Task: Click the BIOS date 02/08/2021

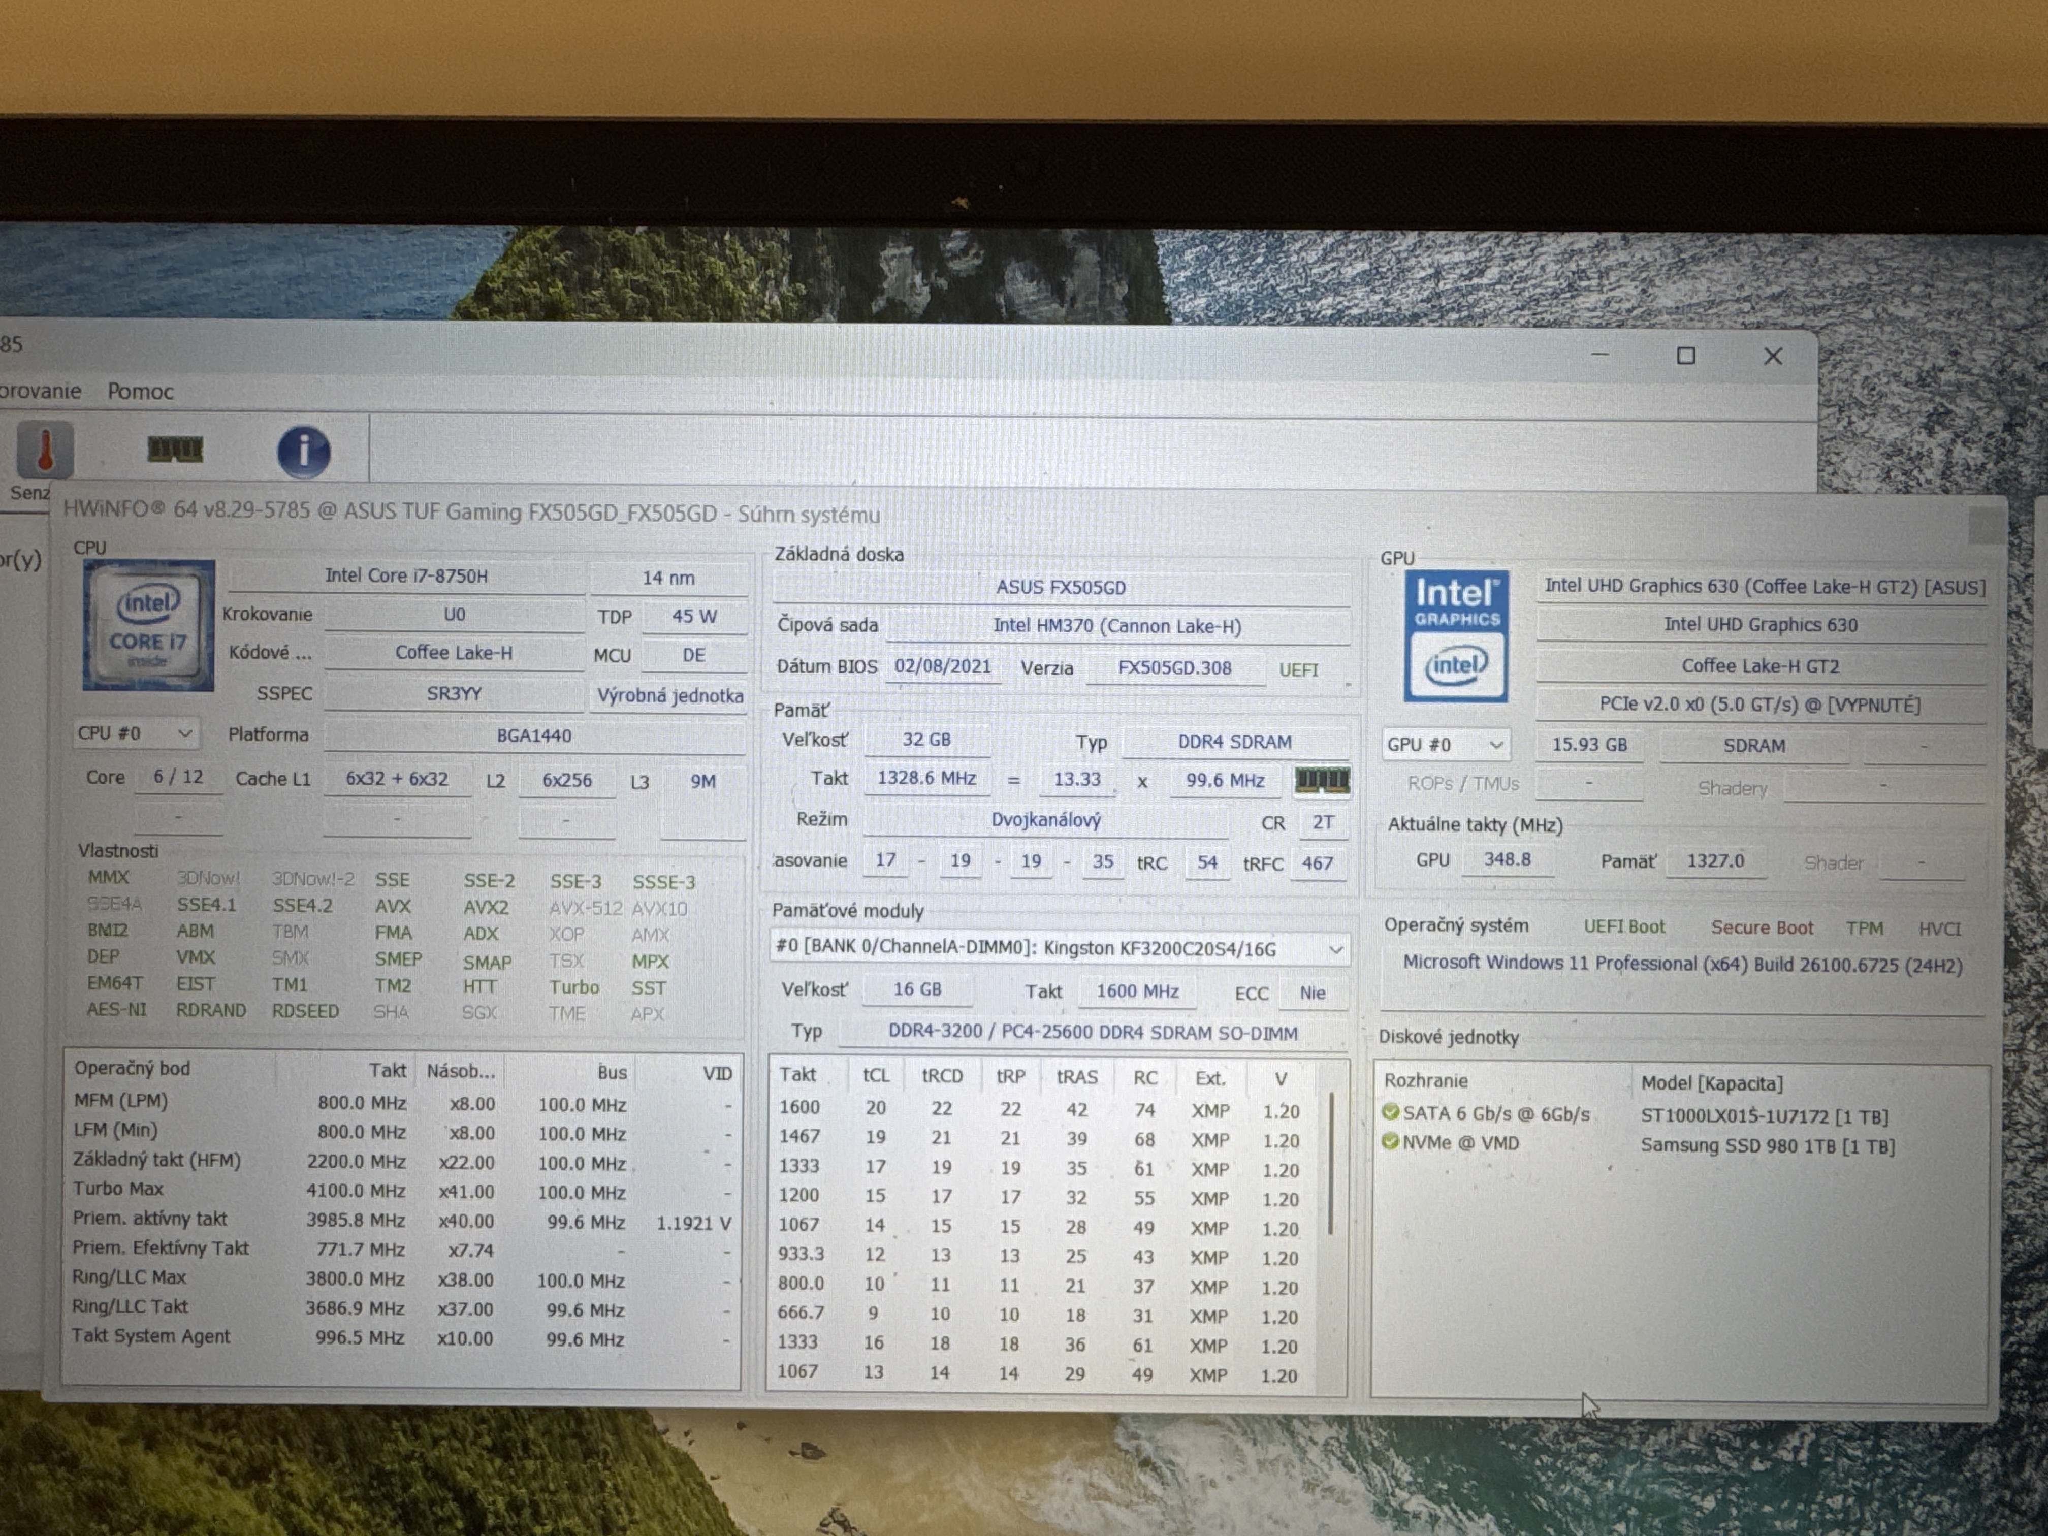Action: point(942,666)
